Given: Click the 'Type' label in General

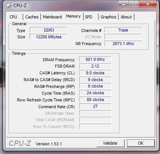Looking at the screenshot, I should click(x=21, y=30).
